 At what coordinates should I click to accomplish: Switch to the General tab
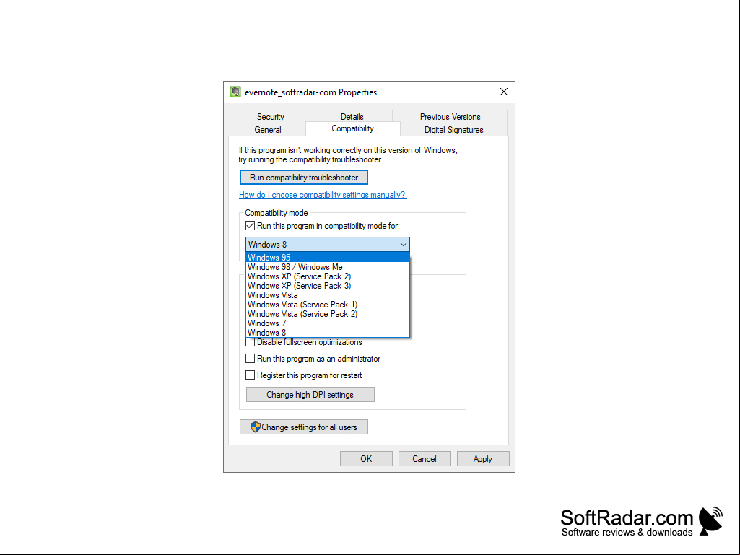[x=268, y=130]
